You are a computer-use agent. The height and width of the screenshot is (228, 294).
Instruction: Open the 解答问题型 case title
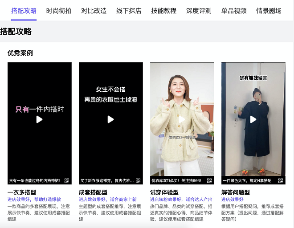click(236, 192)
